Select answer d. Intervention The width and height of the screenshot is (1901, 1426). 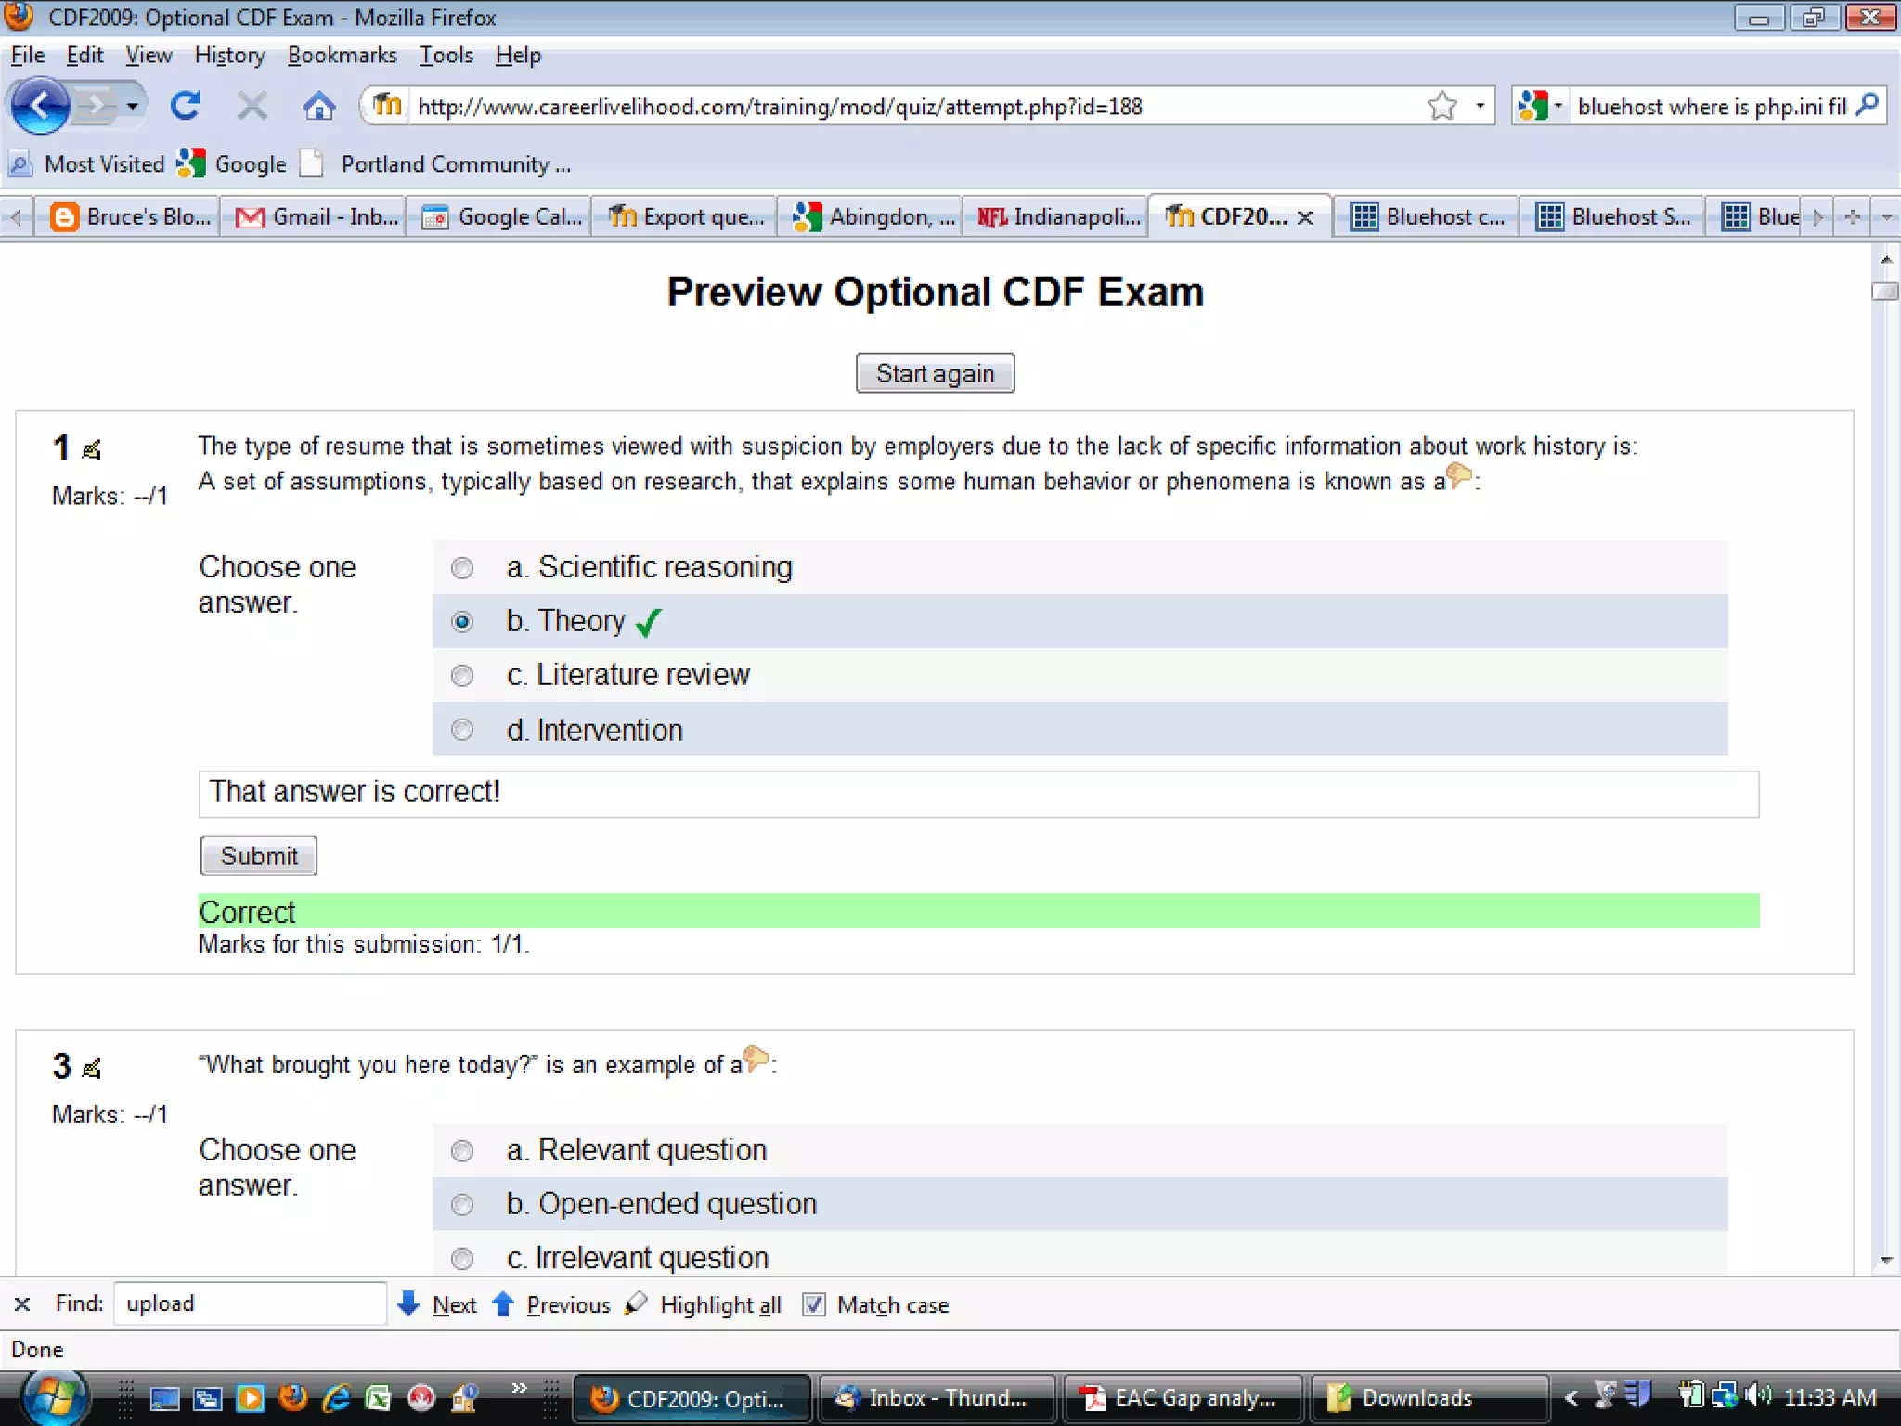tap(462, 730)
